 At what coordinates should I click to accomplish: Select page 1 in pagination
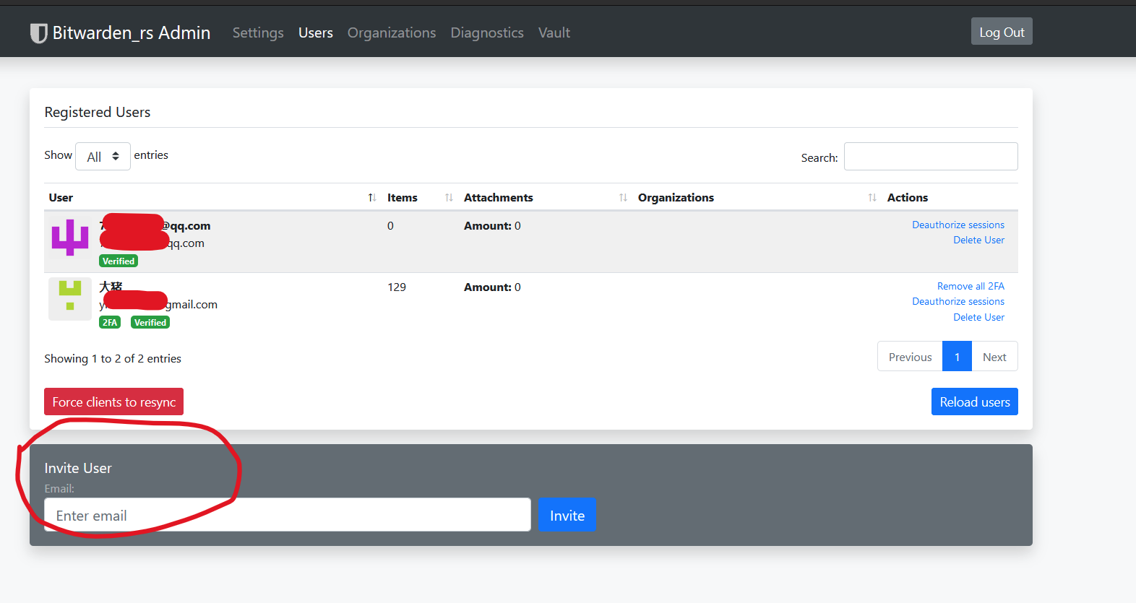click(x=957, y=357)
